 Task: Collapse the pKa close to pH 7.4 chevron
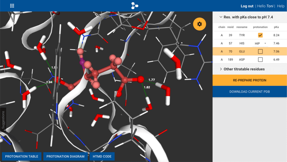coord(221,17)
